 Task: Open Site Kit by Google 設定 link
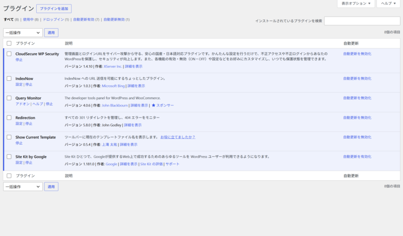click(x=19, y=163)
